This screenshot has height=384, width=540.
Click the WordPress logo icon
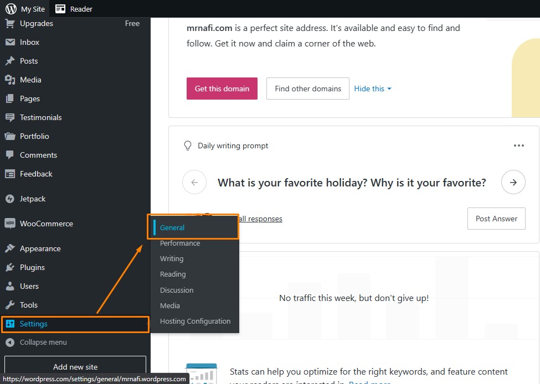click(x=11, y=9)
